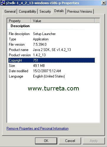Open Remove Properties and Personal Information link
The image size is (107, 147).
pyautogui.click(x=37, y=128)
